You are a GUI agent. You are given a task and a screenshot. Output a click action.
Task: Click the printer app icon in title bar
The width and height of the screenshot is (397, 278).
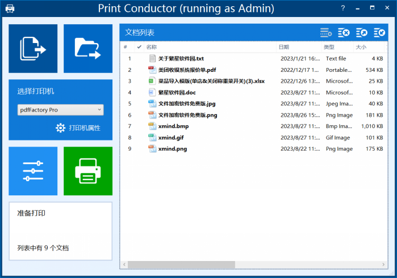10,8
